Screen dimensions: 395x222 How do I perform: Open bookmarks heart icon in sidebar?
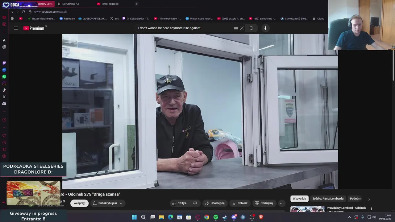pyautogui.click(x=4, y=136)
